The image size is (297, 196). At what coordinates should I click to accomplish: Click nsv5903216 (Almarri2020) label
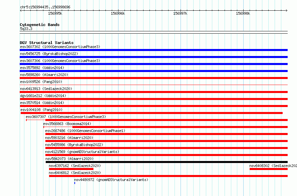click(69, 138)
